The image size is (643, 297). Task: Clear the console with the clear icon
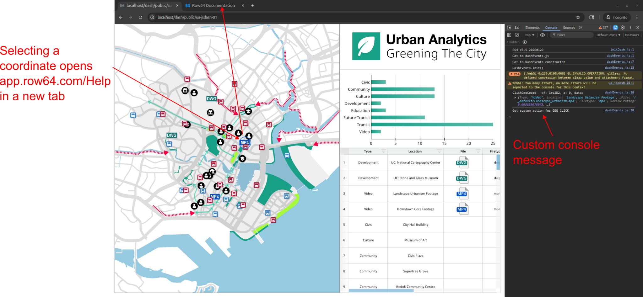pyautogui.click(x=517, y=35)
